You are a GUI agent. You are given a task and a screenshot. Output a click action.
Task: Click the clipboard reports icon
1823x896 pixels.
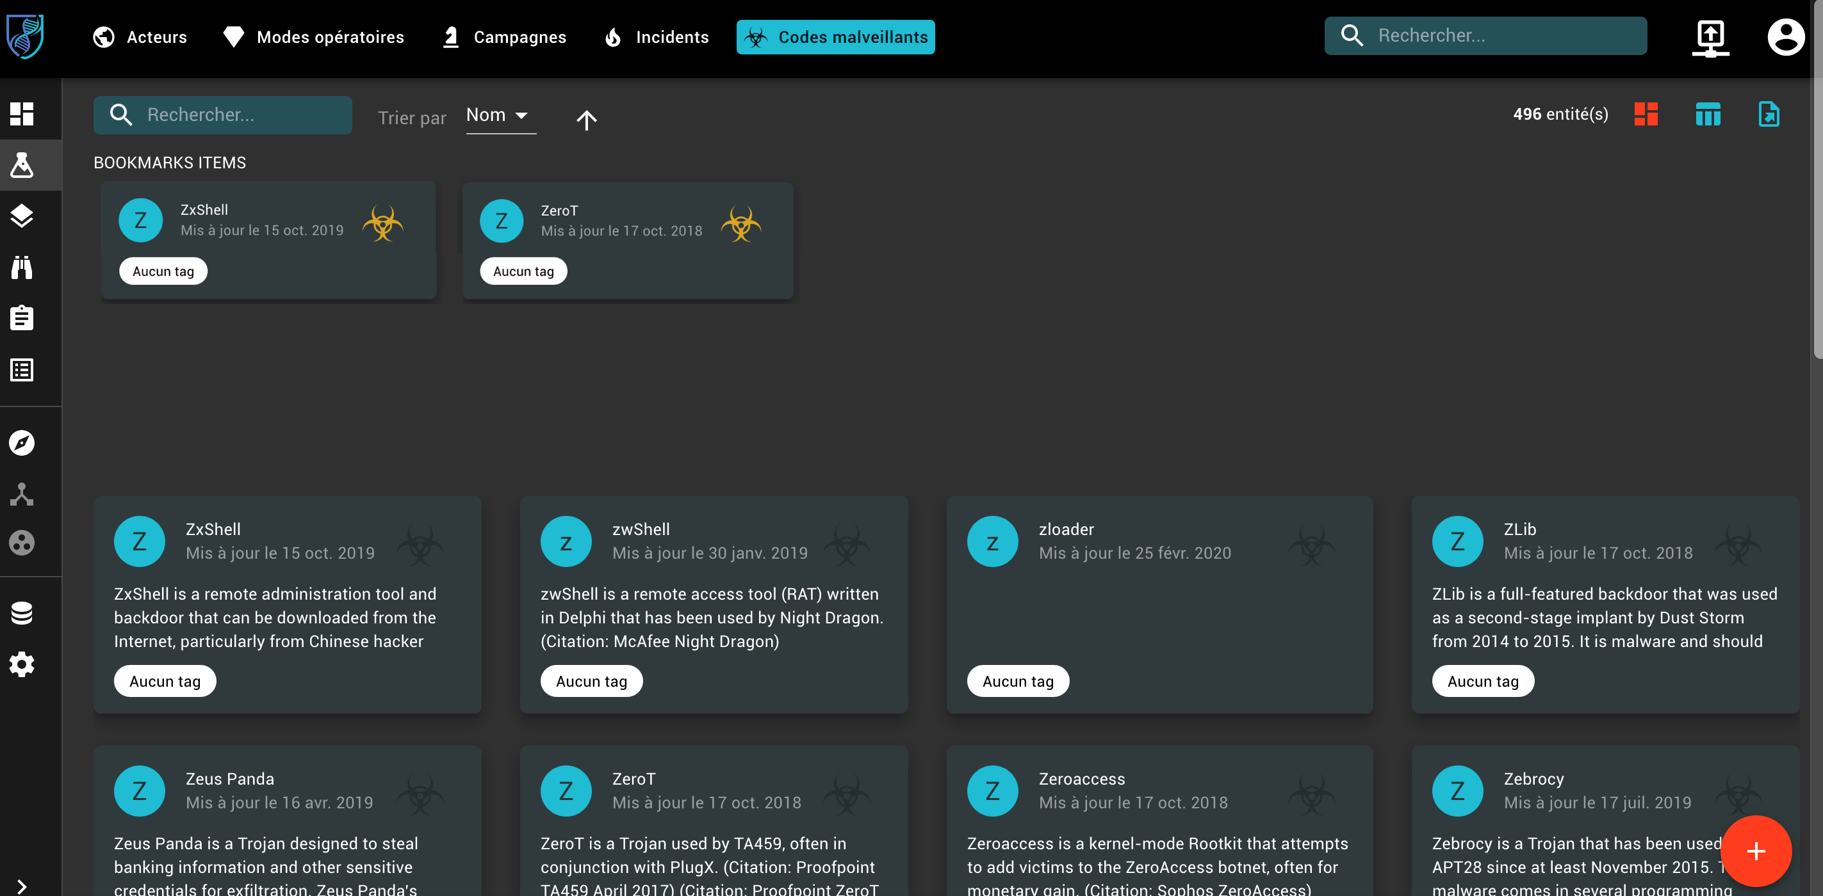[x=21, y=317]
